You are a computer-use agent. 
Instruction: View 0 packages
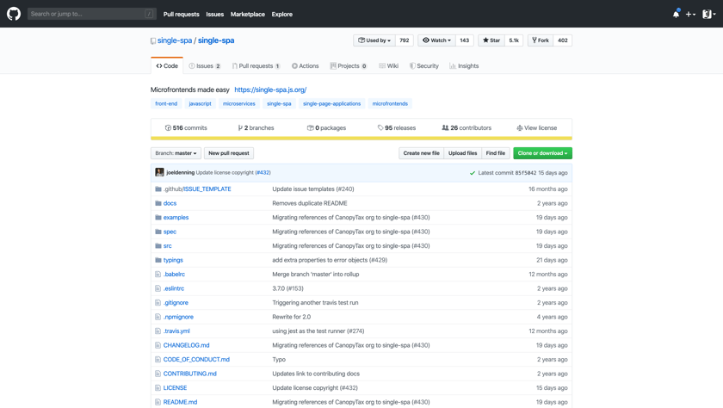tap(326, 128)
